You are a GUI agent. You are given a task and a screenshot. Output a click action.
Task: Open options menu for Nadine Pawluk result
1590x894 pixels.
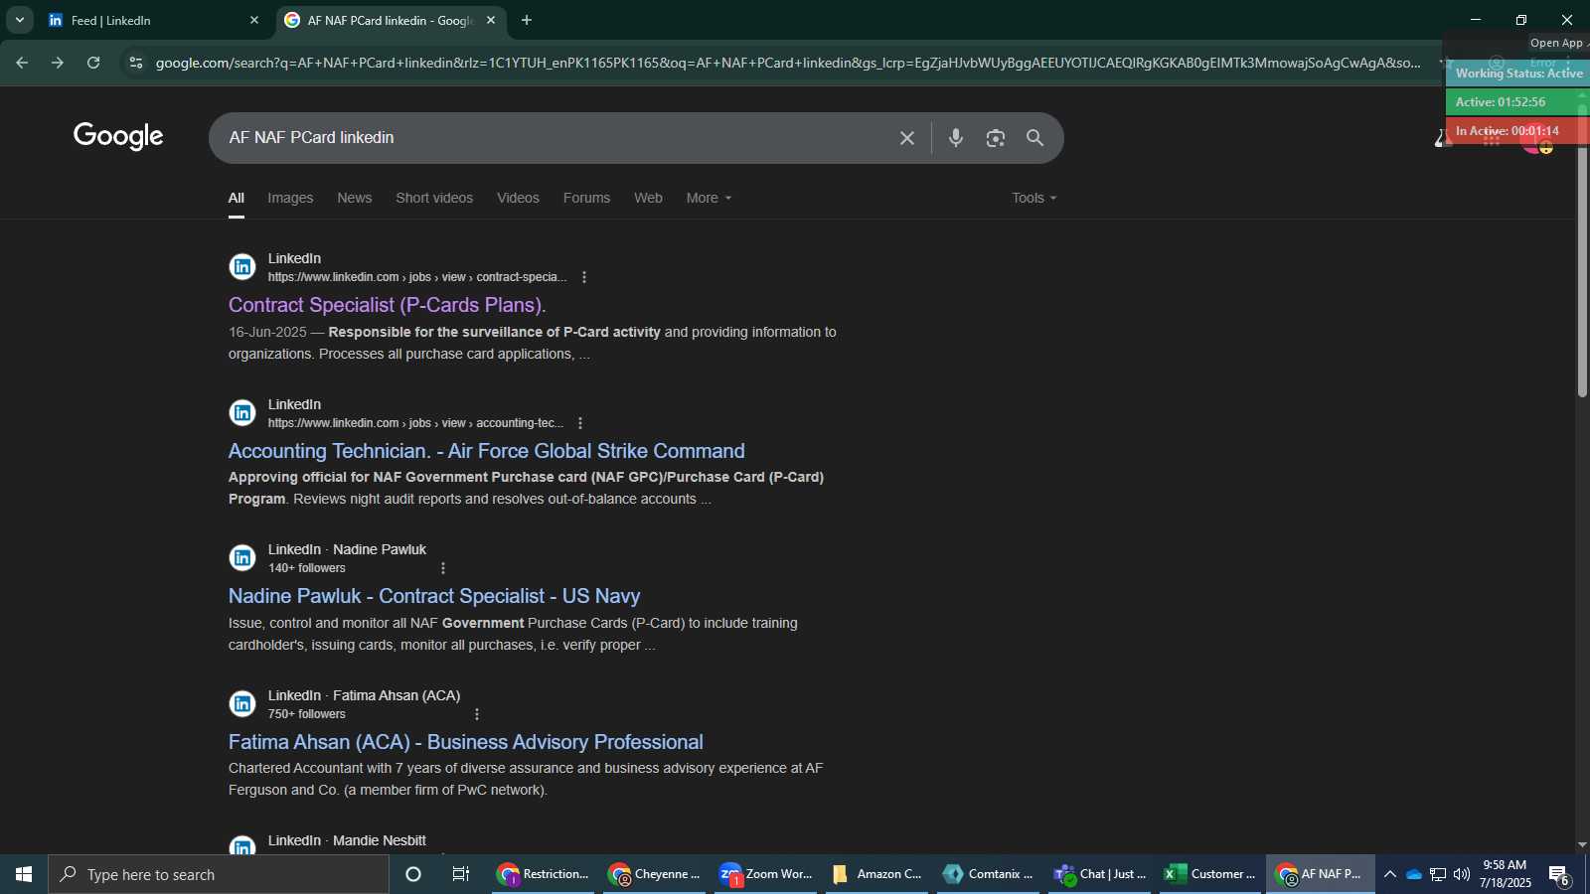coord(443,568)
